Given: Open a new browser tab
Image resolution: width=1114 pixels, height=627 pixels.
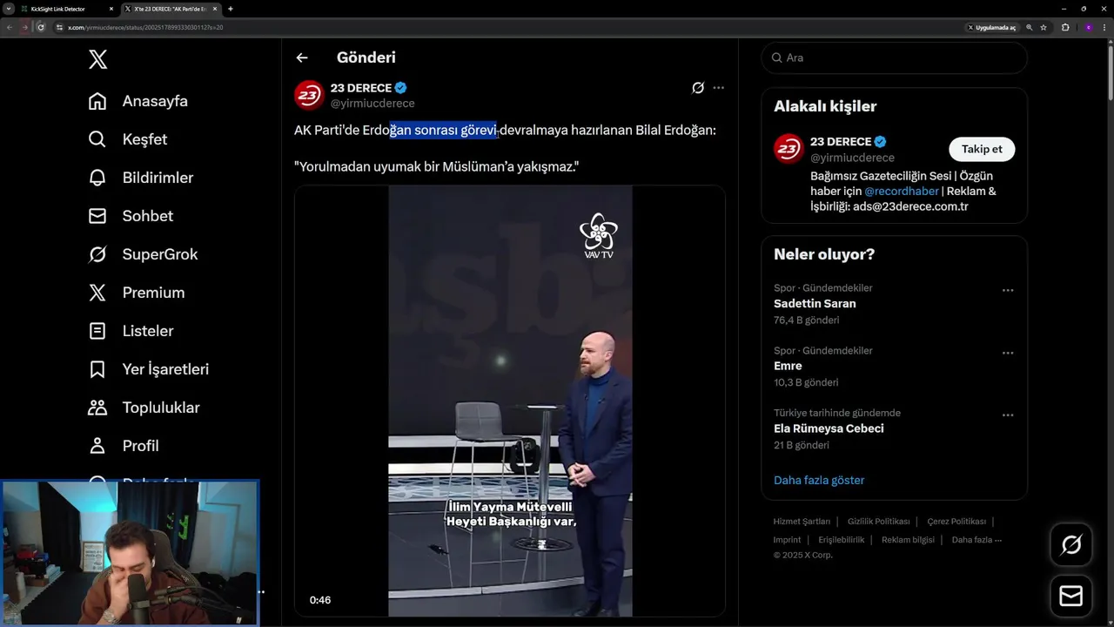Looking at the screenshot, I should pyautogui.click(x=231, y=9).
